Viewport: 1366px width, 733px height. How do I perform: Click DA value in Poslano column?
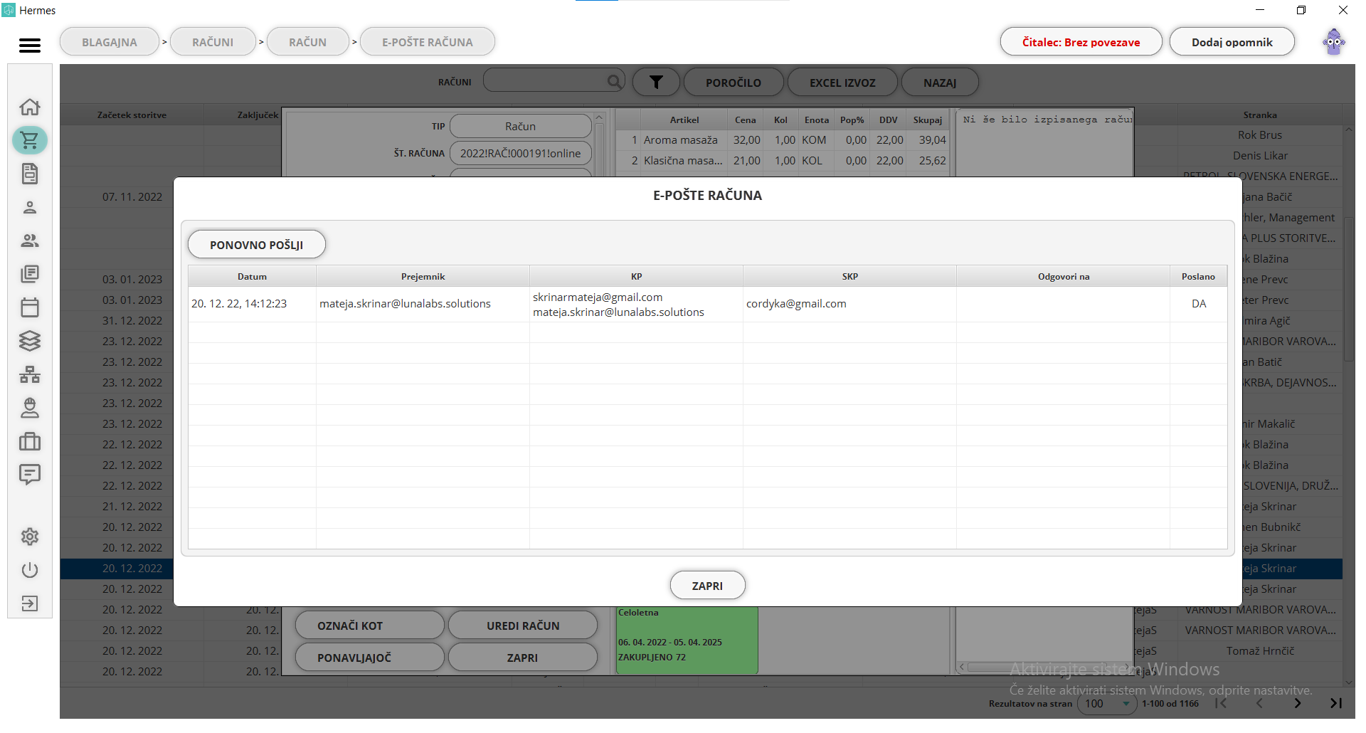coord(1199,304)
